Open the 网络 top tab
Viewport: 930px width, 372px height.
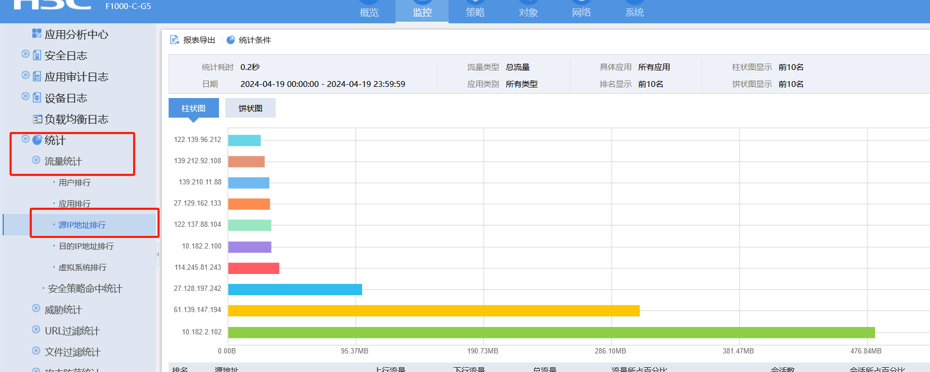pyautogui.click(x=581, y=12)
